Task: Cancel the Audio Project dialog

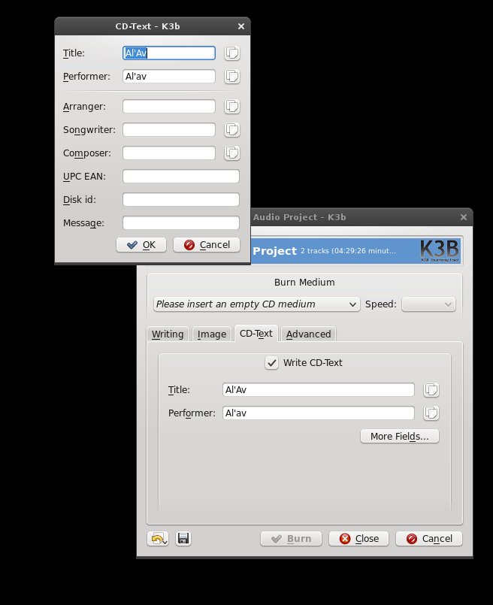Action: 429,539
